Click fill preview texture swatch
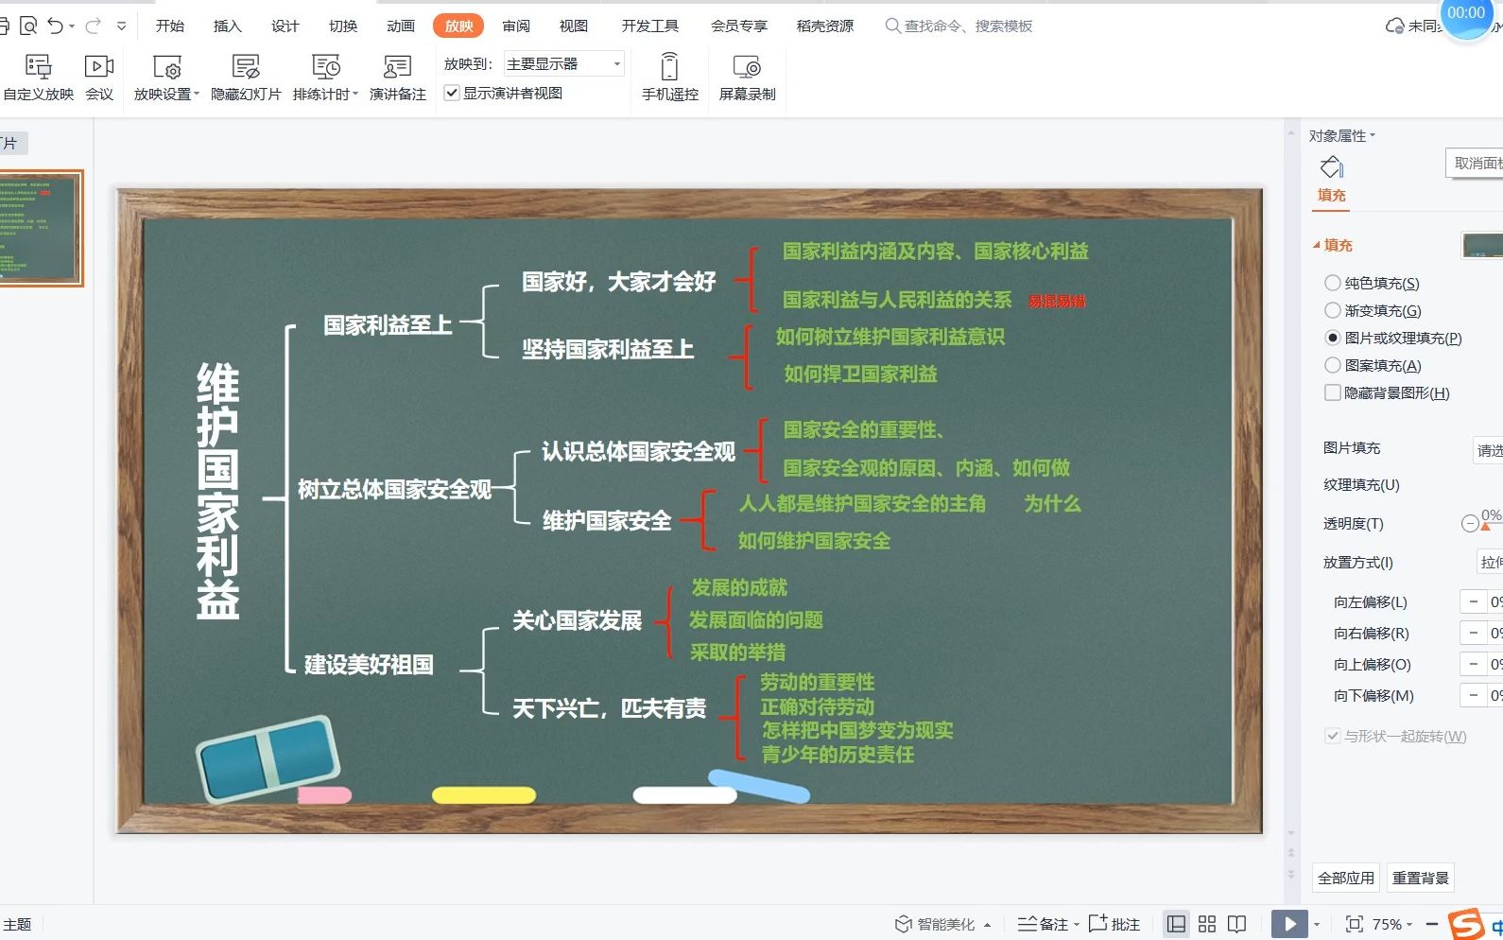1503x940 pixels. [1482, 245]
